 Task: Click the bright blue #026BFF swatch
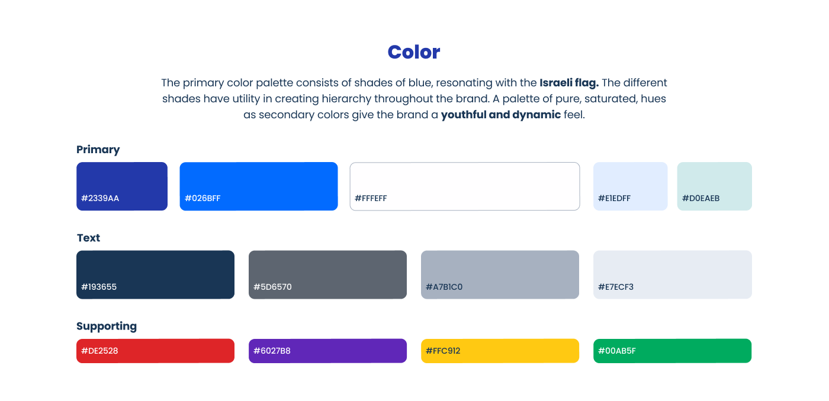point(259,186)
